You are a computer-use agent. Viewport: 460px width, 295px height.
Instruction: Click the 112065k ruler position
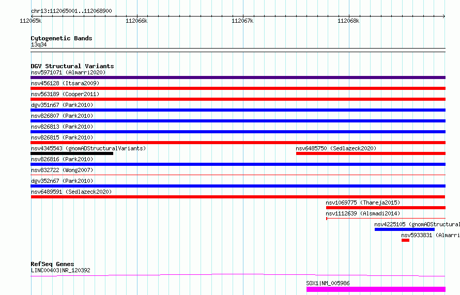[30, 21]
